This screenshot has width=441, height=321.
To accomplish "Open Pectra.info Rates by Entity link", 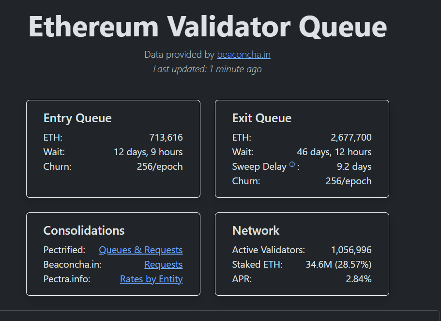I will (x=151, y=279).
